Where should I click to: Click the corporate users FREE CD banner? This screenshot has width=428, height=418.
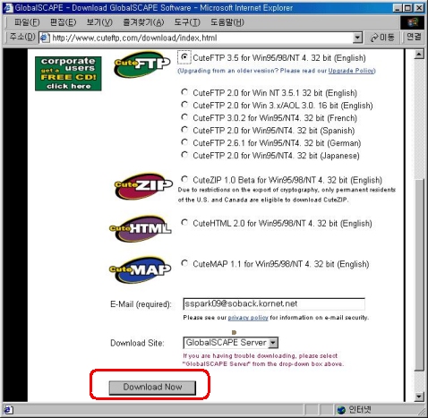pos(68,73)
